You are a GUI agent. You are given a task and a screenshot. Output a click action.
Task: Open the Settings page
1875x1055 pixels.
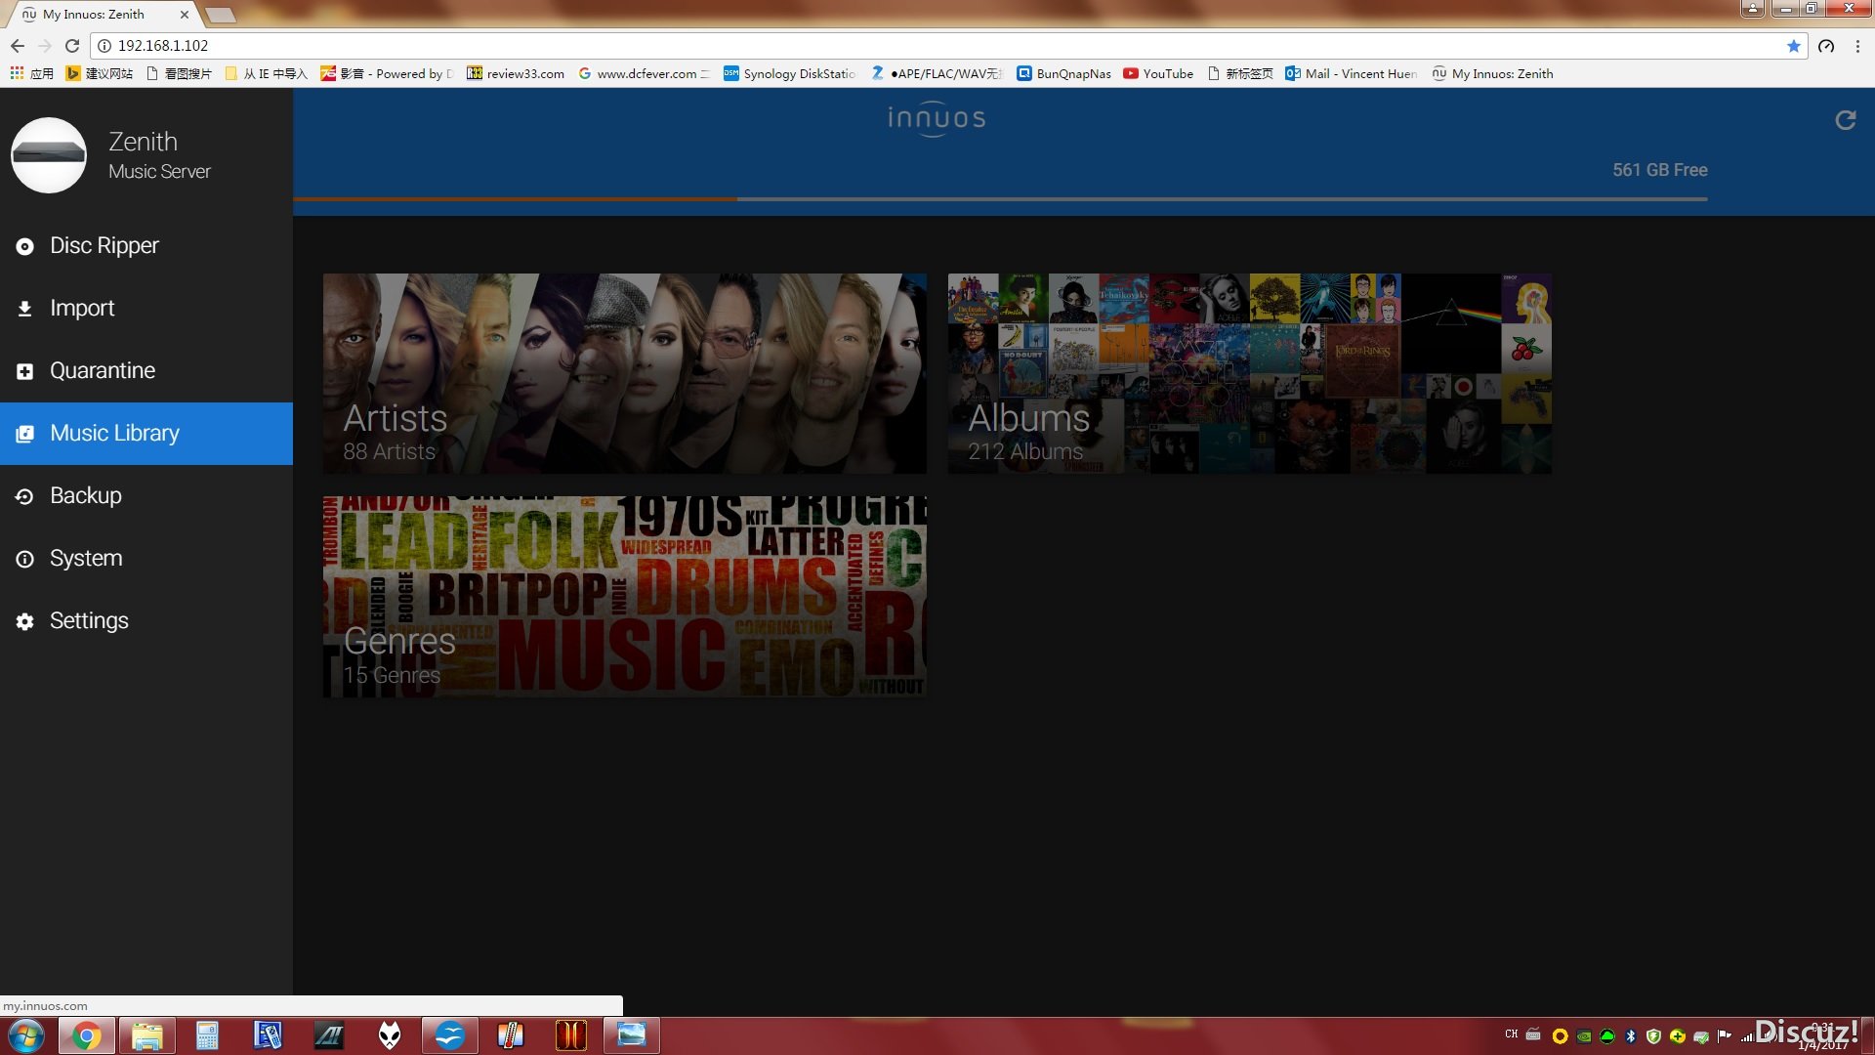(x=146, y=621)
